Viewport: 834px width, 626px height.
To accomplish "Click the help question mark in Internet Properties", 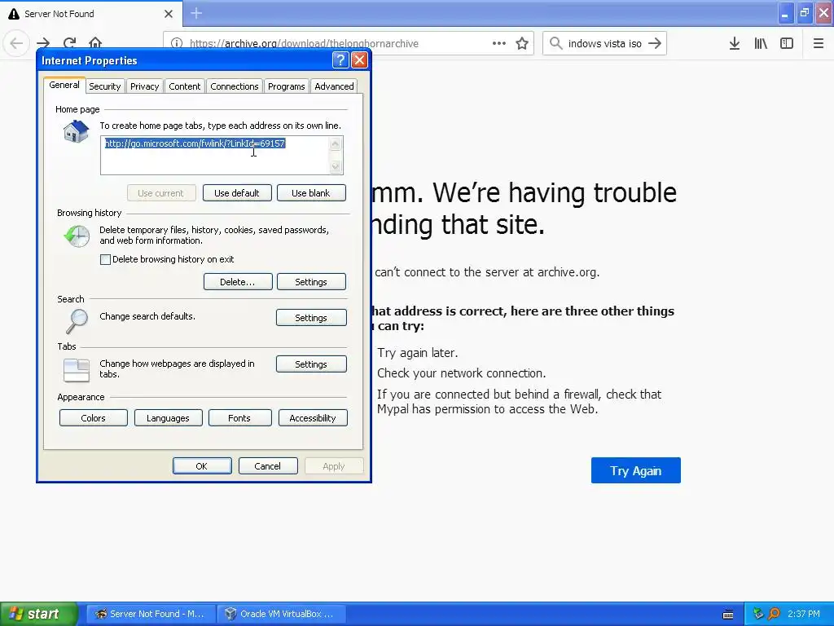I will 340,60.
